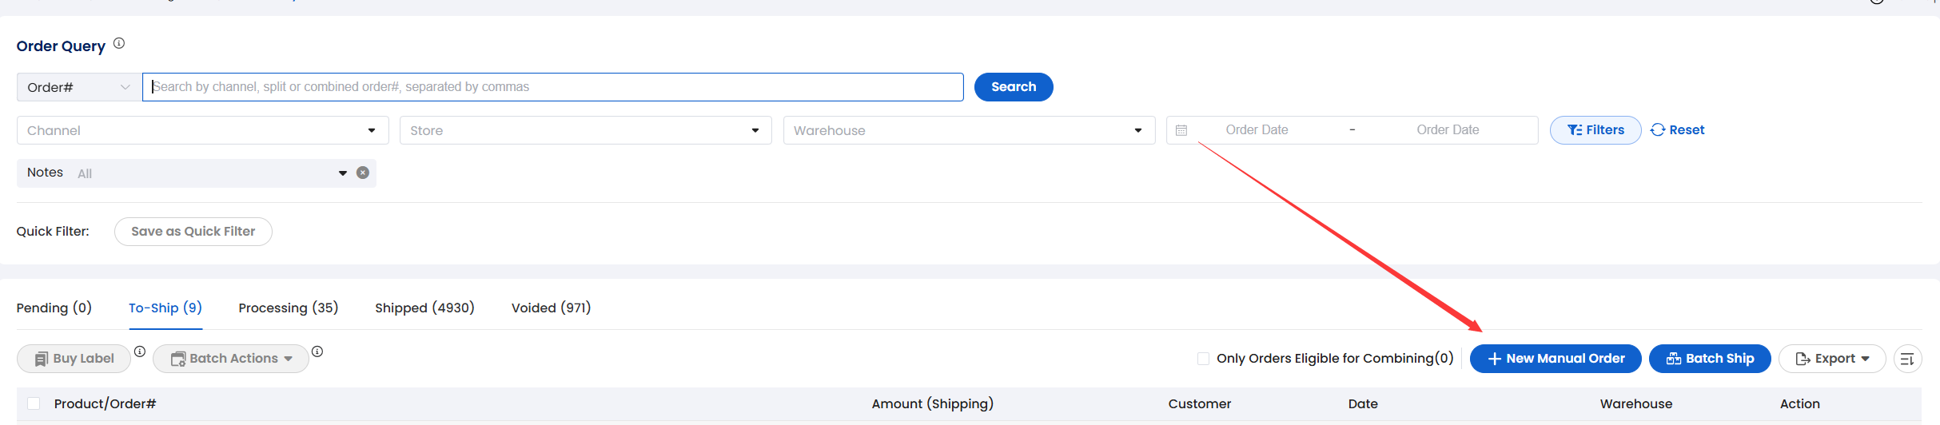Open the Batch Actions dropdown
Image resolution: width=1940 pixels, height=425 pixels.
coord(231,359)
